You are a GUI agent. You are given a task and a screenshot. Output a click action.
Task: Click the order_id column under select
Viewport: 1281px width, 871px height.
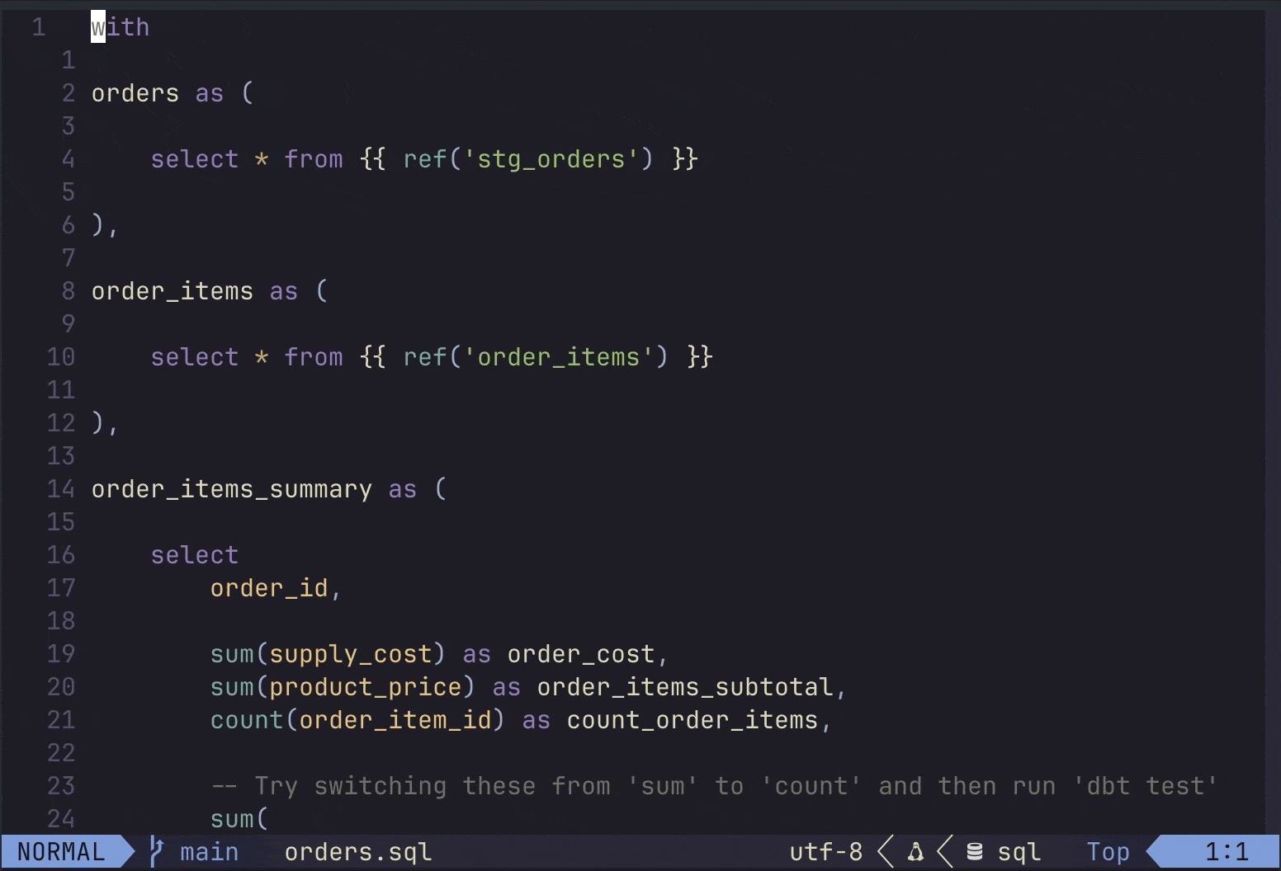(269, 588)
